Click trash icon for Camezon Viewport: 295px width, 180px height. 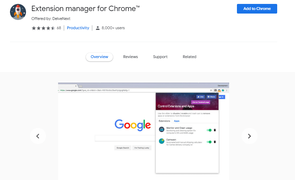tap(214, 142)
